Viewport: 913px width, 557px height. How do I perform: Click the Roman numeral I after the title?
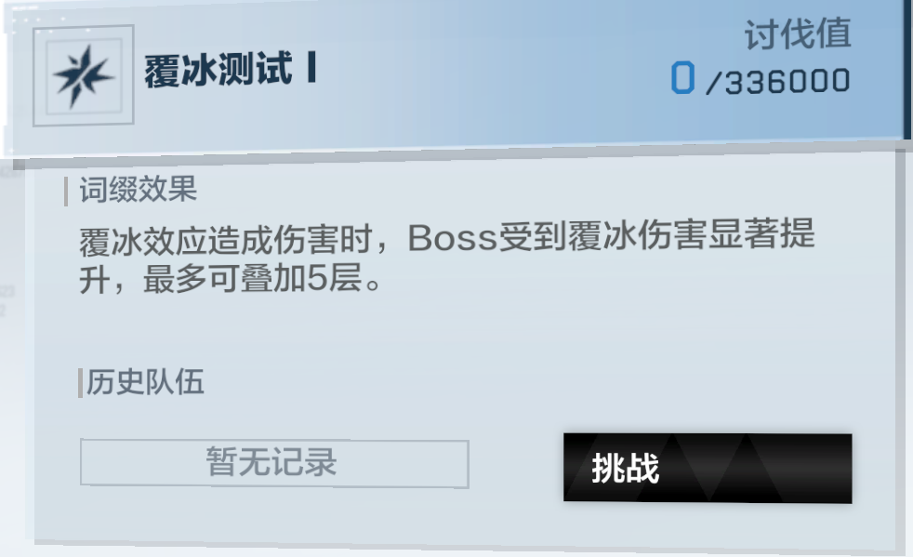tap(311, 68)
